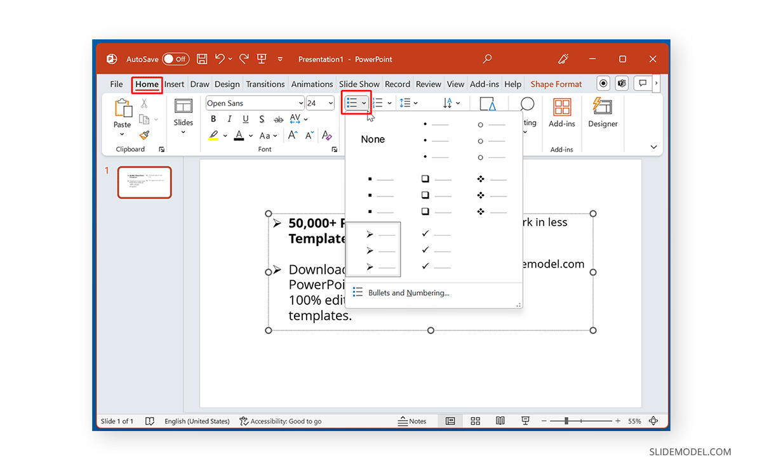Open Reading View from the status bar
The image size is (762, 471).
click(500, 420)
